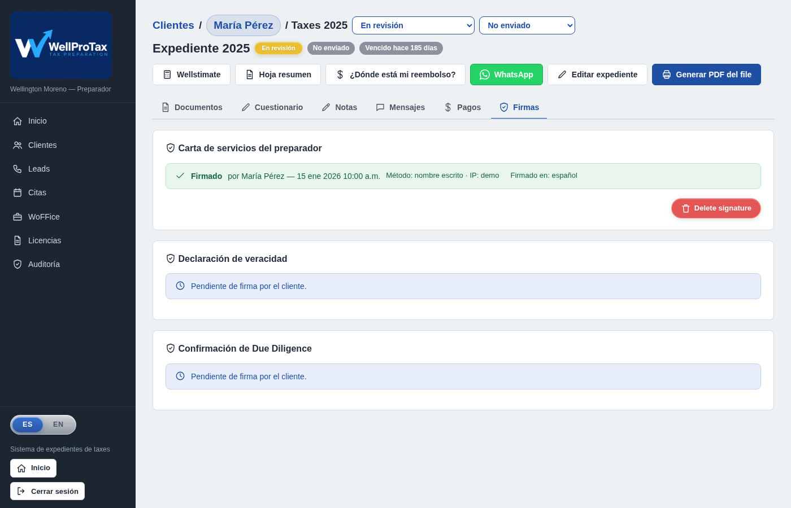
Task: Click the phone icon for Leads
Action: 18,169
